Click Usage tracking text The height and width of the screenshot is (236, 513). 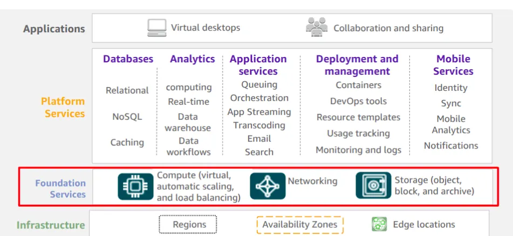pos(359,134)
